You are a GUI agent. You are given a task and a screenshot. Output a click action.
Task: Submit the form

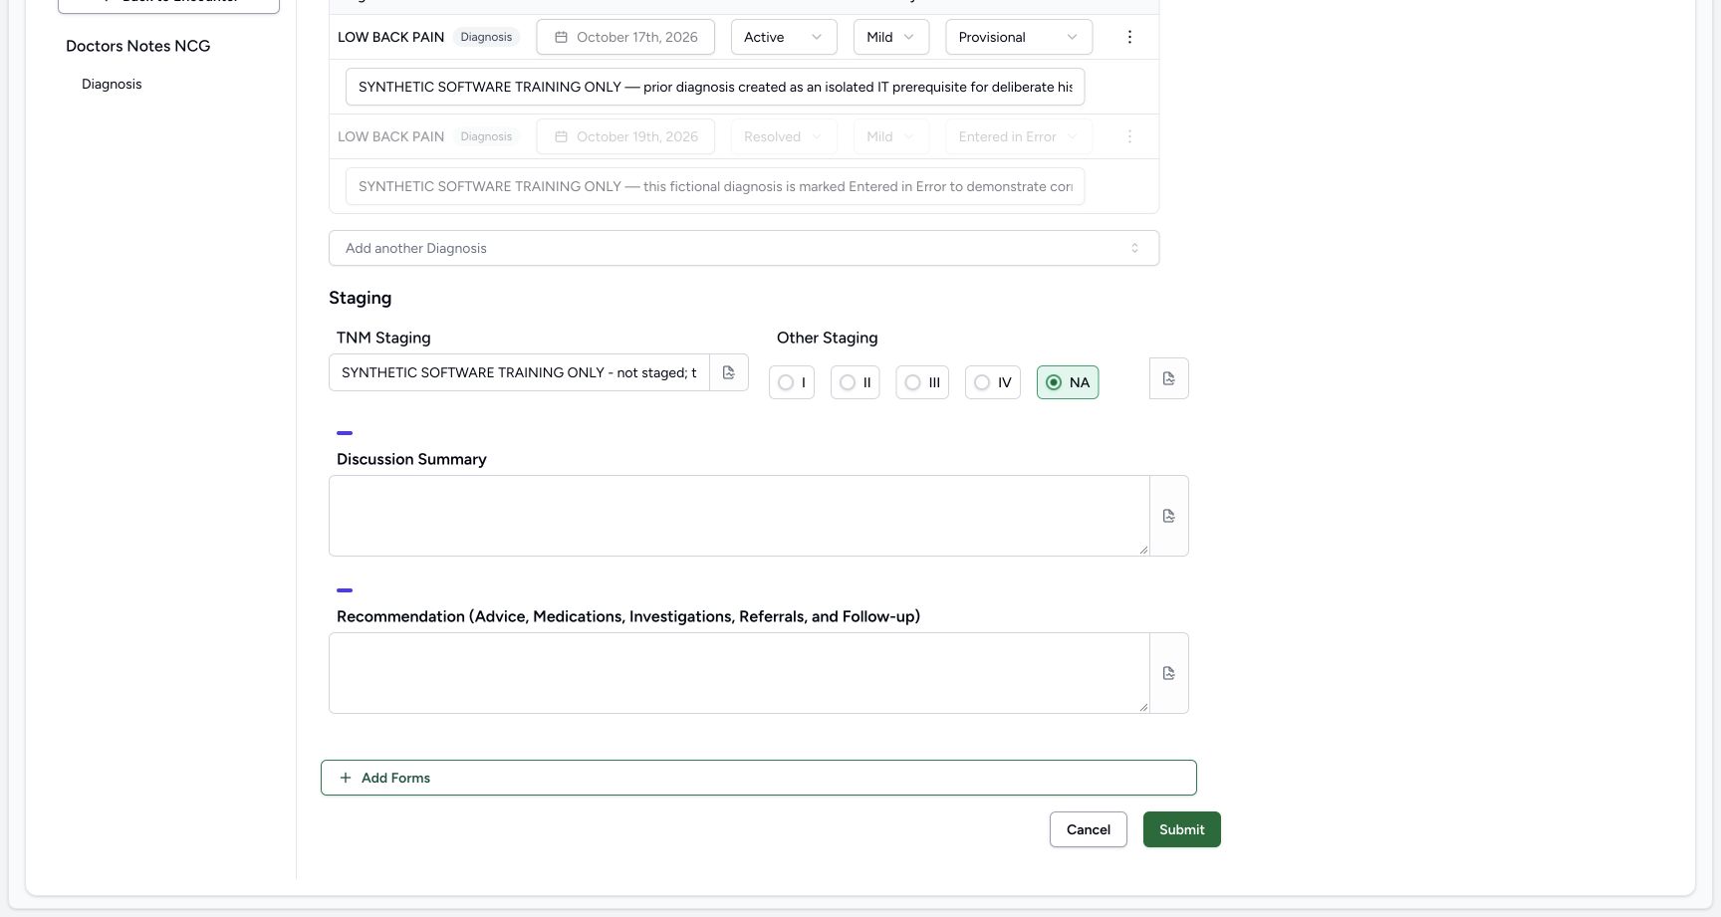(x=1182, y=829)
